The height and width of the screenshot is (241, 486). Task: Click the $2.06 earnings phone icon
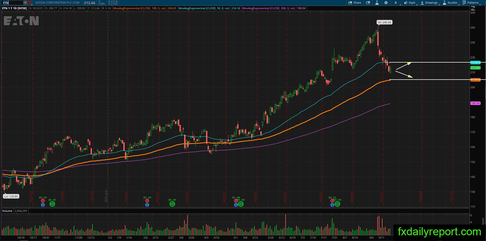147,201
